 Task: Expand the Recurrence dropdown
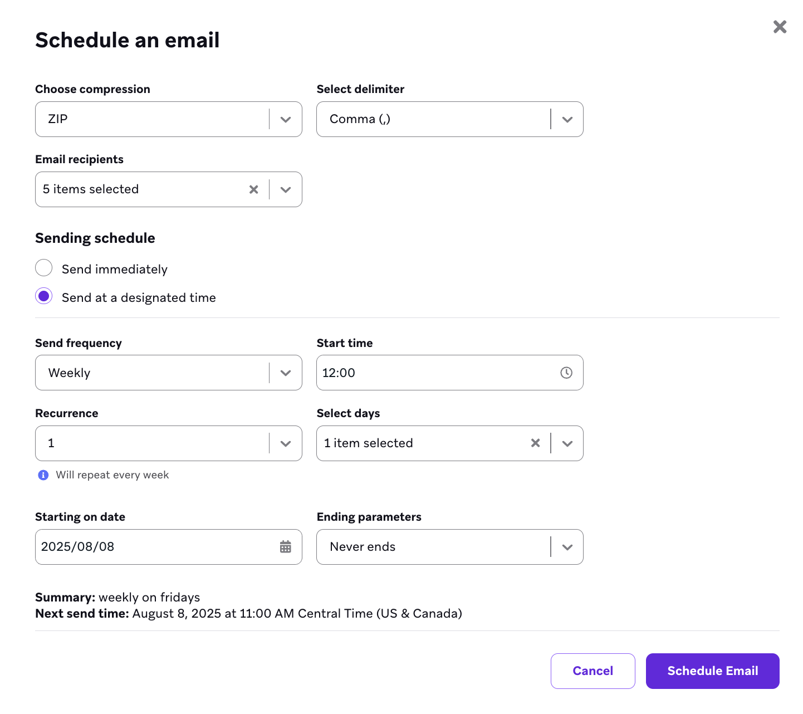[286, 443]
